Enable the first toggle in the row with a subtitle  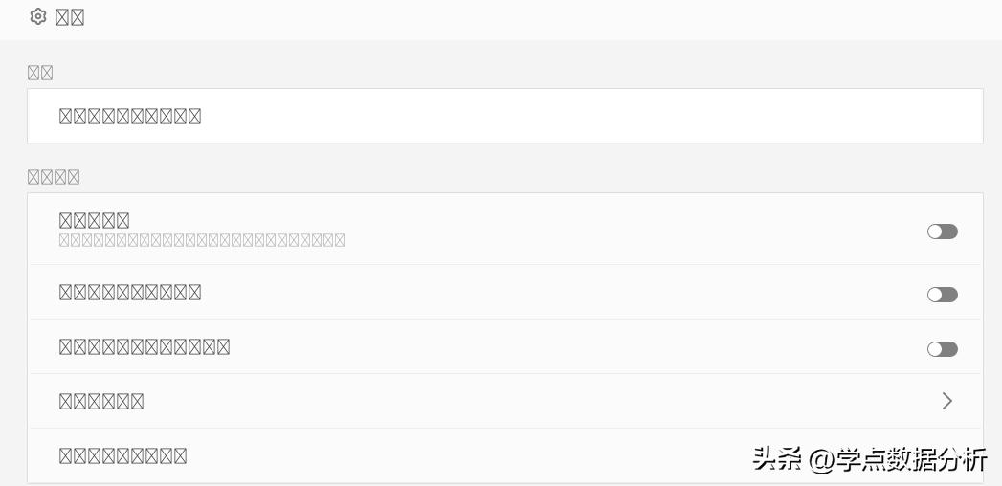coord(942,232)
